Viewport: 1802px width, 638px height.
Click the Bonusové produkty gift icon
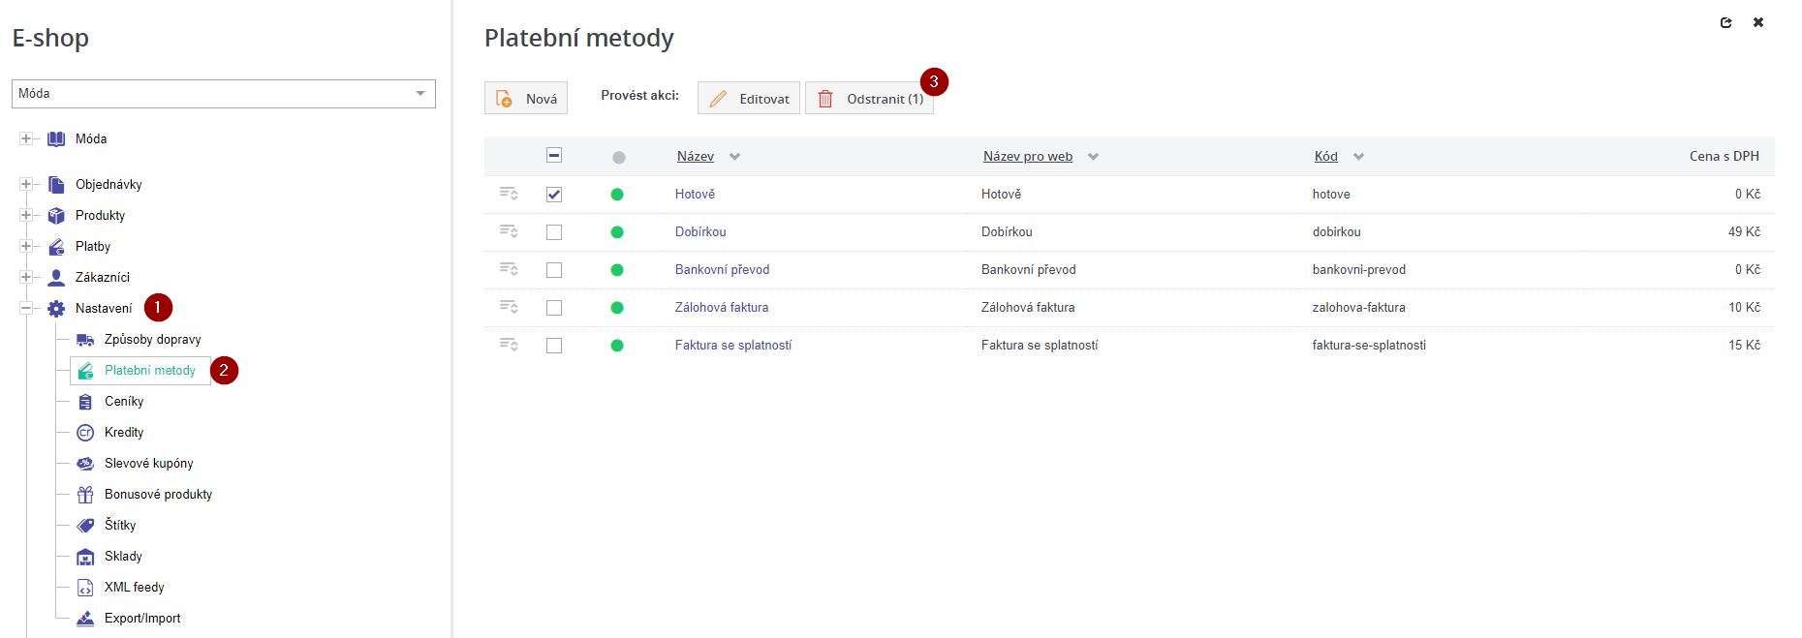coord(85,495)
